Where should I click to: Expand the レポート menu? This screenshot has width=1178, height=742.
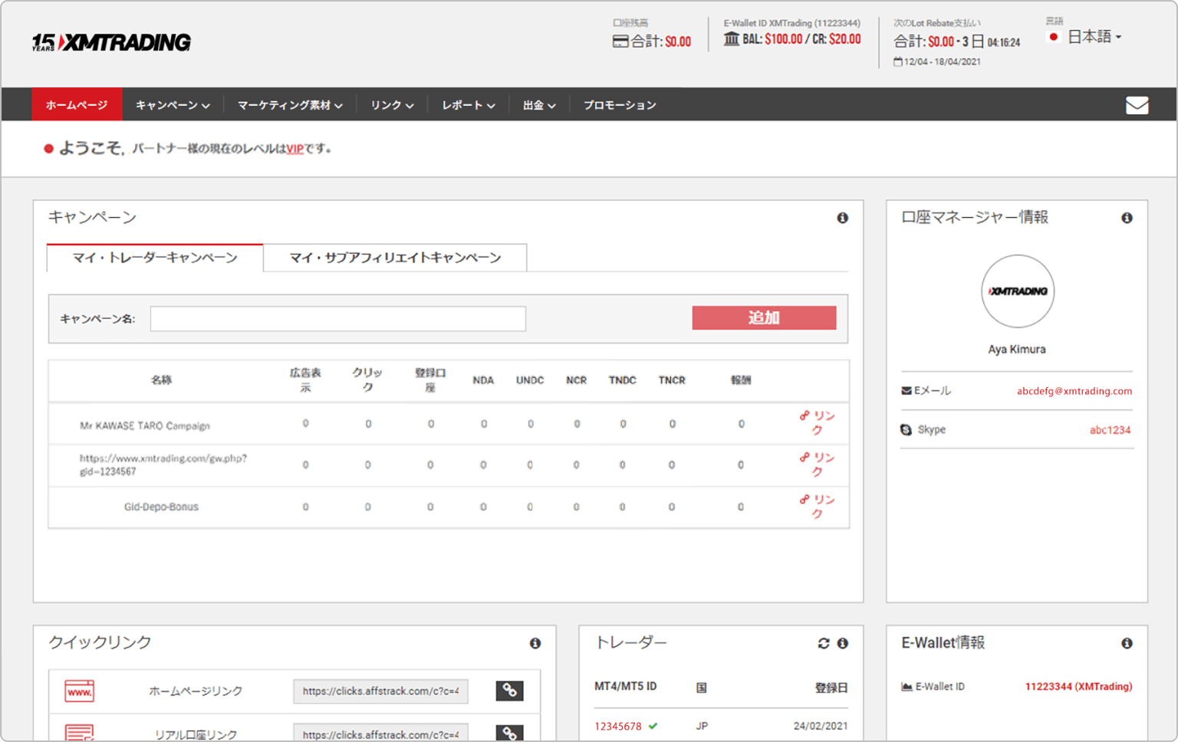pos(468,105)
